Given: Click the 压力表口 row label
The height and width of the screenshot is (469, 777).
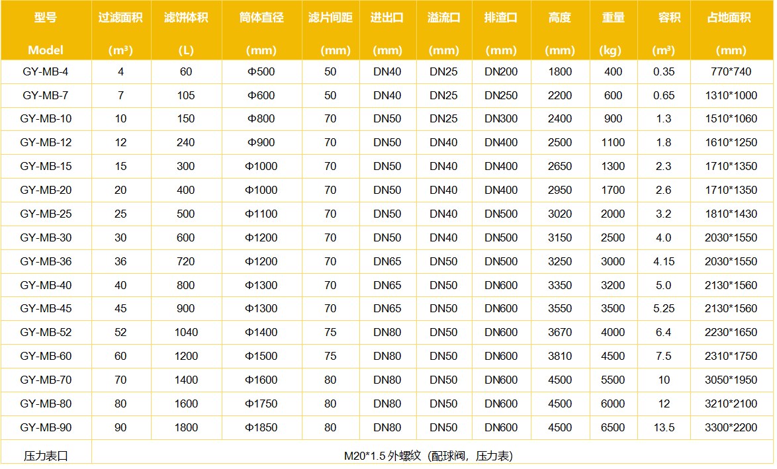Looking at the screenshot, I should tap(46, 455).
